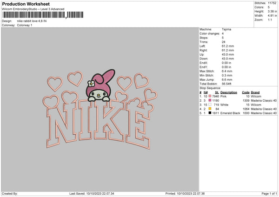Click 'Wilcom EmbroideryStudio – Level 3 Advanced' text
The image size is (279, 197).
(x=33, y=9)
